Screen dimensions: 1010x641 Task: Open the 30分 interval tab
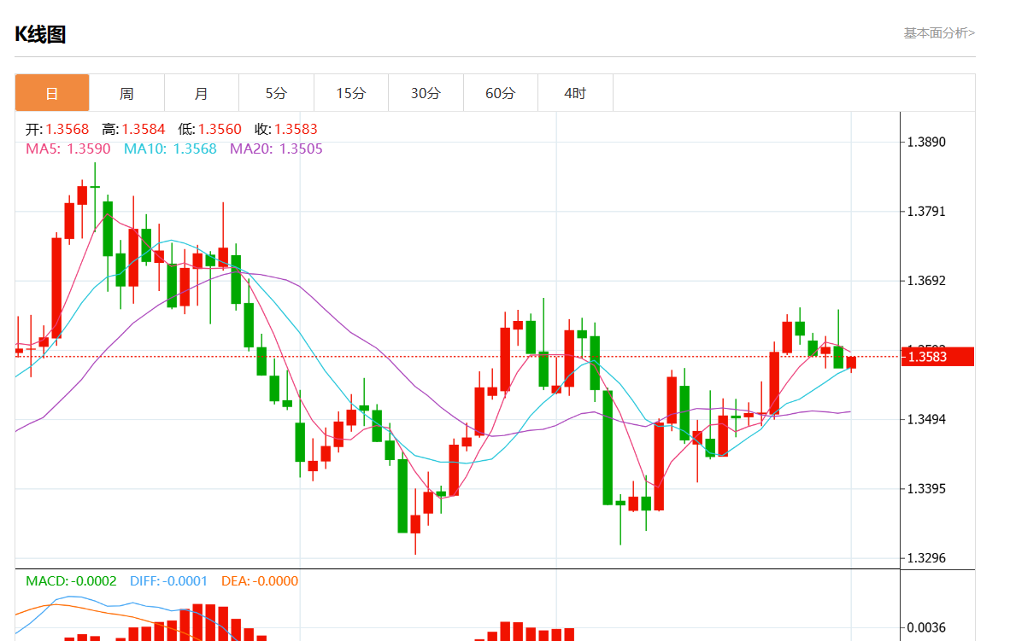coord(426,93)
